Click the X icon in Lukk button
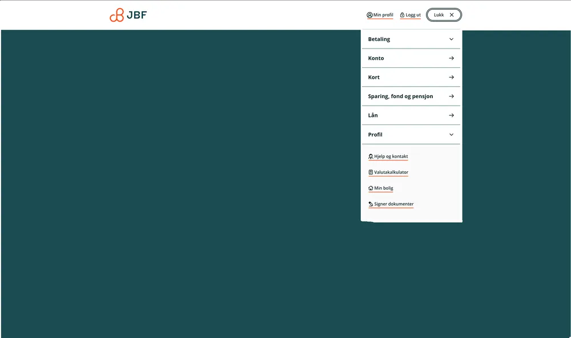Screen dimensions: 571x338 (452, 15)
